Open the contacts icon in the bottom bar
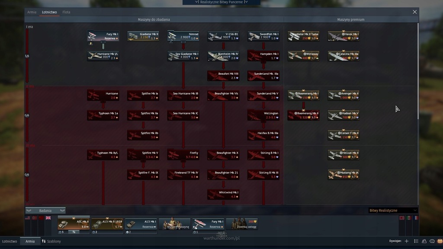This screenshot has width=443, height=249. (x=424, y=241)
